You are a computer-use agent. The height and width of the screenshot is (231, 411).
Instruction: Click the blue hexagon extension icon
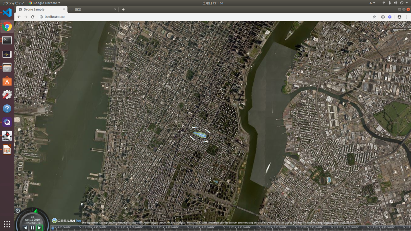[x=390, y=17]
